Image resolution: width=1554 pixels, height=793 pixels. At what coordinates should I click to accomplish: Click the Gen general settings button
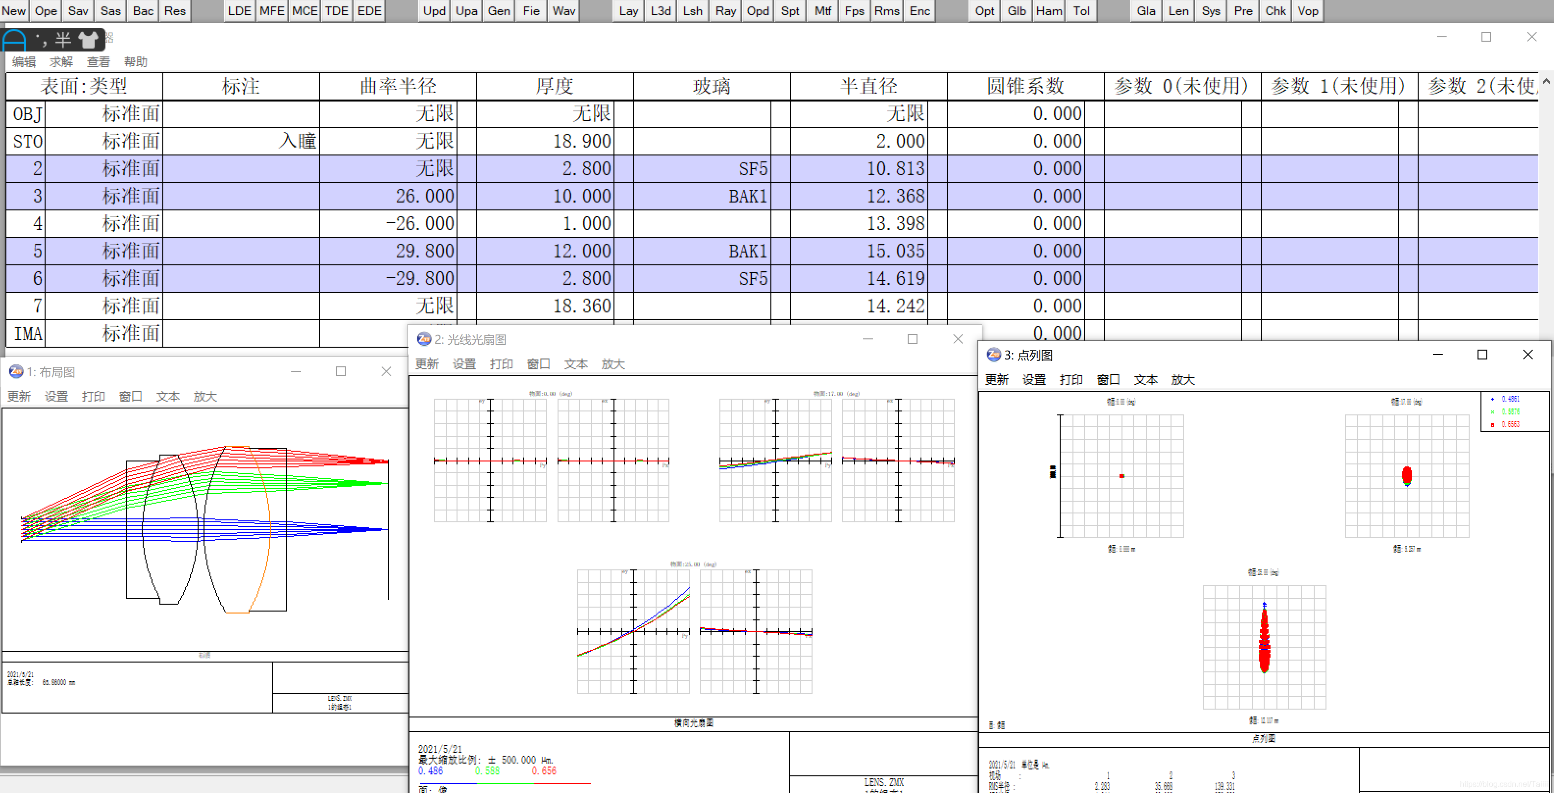pyautogui.click(x=498, y=11)
